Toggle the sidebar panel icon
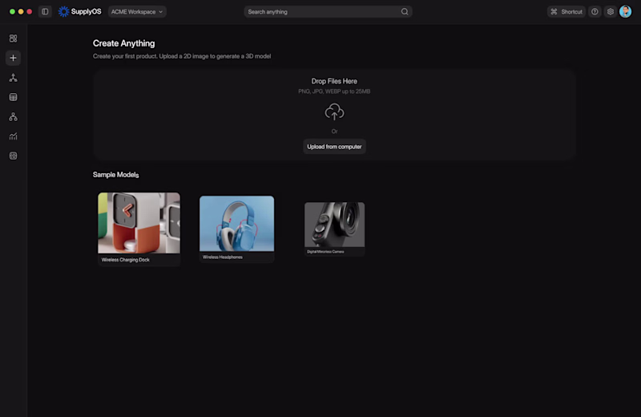 (x=45, y=11)
